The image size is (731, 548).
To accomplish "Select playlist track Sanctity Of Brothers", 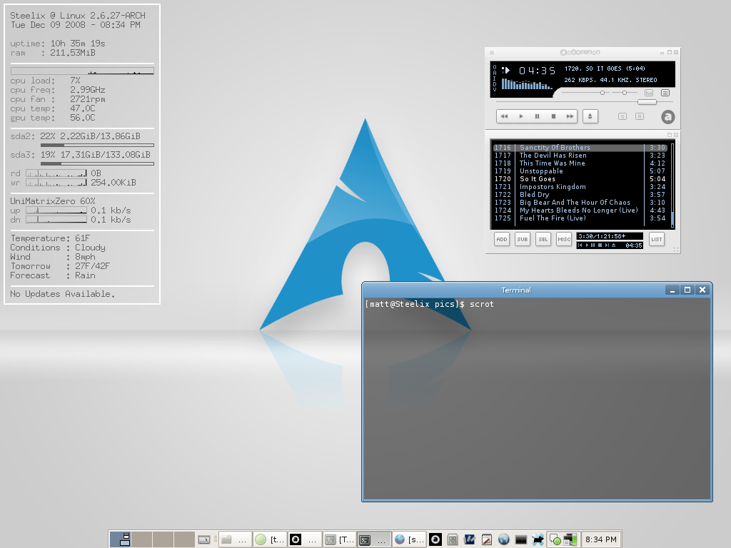I will pyautogui.click(x=580, y=148).
